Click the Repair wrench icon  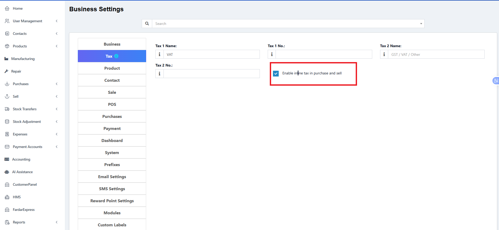coord(6,71)
